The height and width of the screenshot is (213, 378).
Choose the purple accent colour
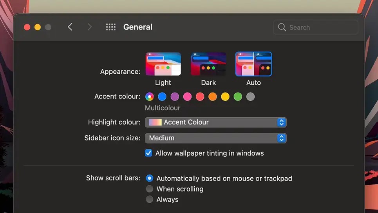tap(175, 96)
